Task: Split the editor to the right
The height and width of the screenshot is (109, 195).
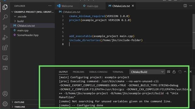Action: coord(185,6)
